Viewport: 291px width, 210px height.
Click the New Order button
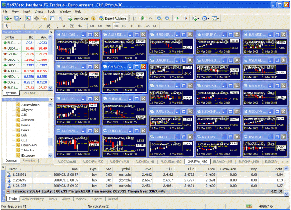click(x=78, y=18)
